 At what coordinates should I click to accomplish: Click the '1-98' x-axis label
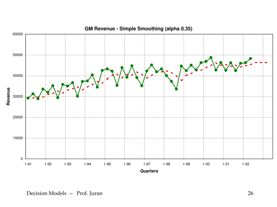pos(167,164)
